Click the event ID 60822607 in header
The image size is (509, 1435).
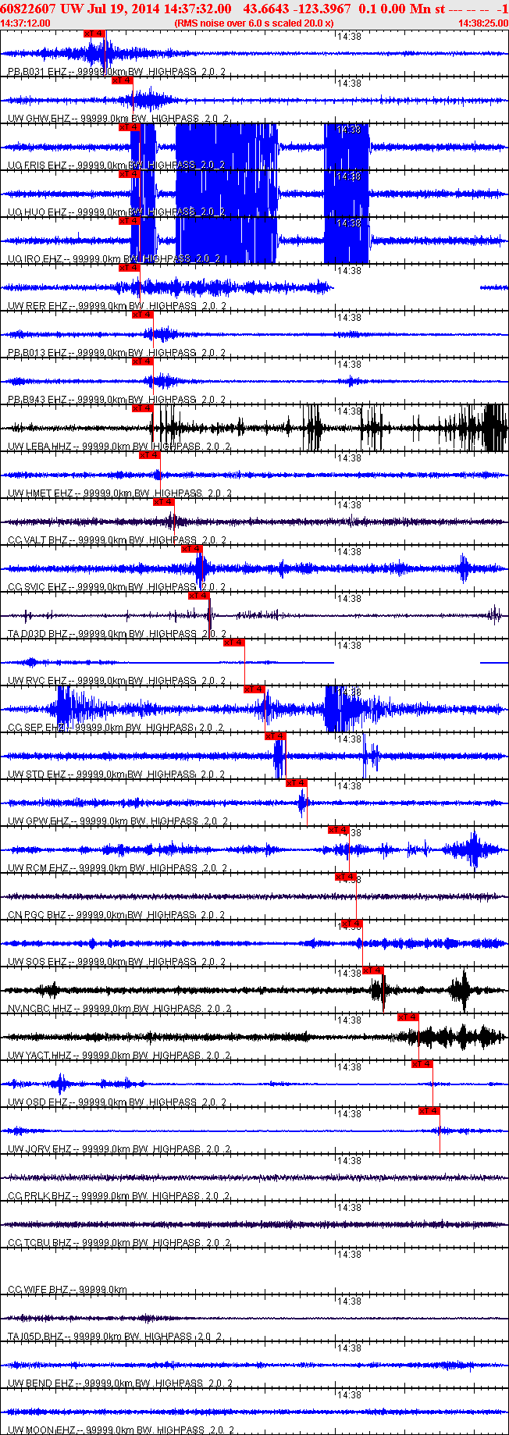coord(27,9)
